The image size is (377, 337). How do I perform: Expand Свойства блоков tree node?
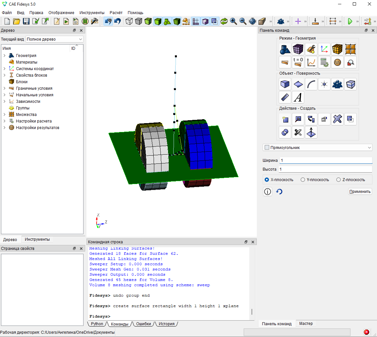[4, 75]
